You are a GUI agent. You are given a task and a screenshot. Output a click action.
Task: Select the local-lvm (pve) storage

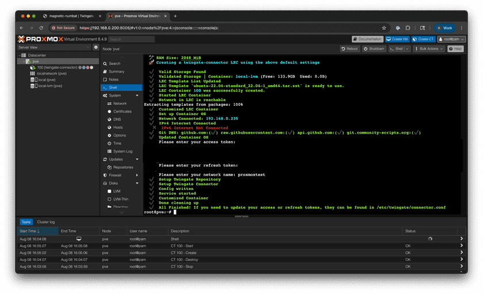(x=49, y=86)
